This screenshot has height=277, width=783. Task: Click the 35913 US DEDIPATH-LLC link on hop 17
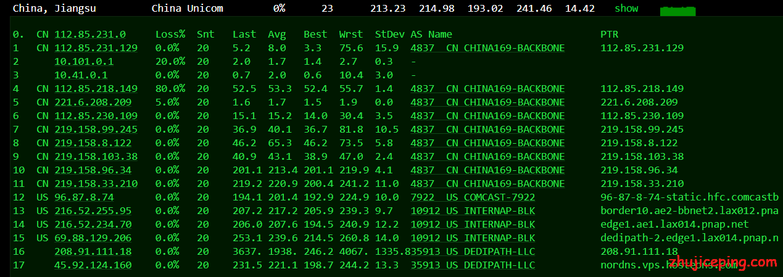point(473,265)
